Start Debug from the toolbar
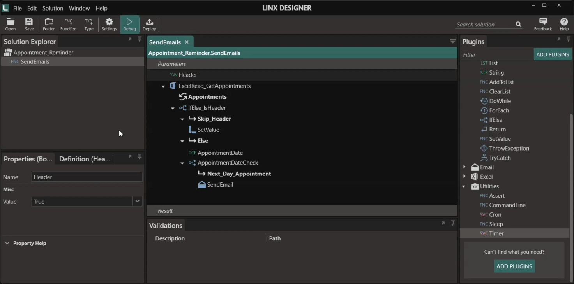574x284 pixels. pyautogui.click(x=130, y=24)
